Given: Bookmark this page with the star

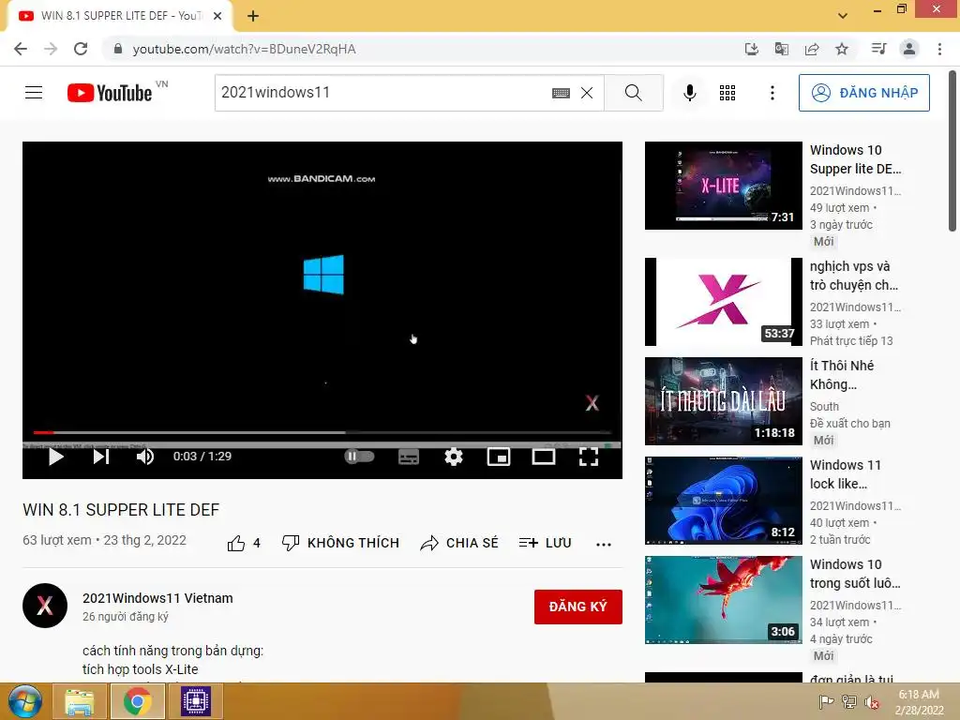Looking at the screenshot, I should [842, 49].
